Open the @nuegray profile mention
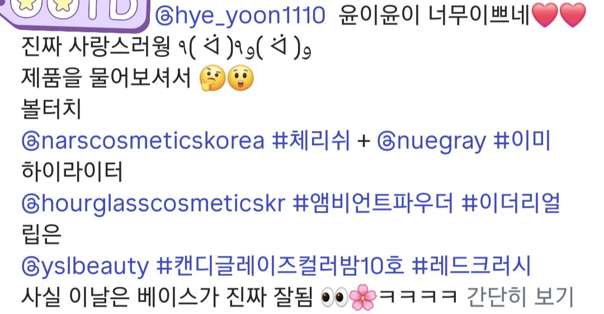604x314 pixels. (431, 141)
